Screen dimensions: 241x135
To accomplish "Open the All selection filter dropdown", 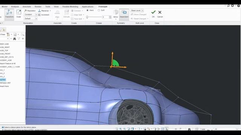I will tap(226, 129).
